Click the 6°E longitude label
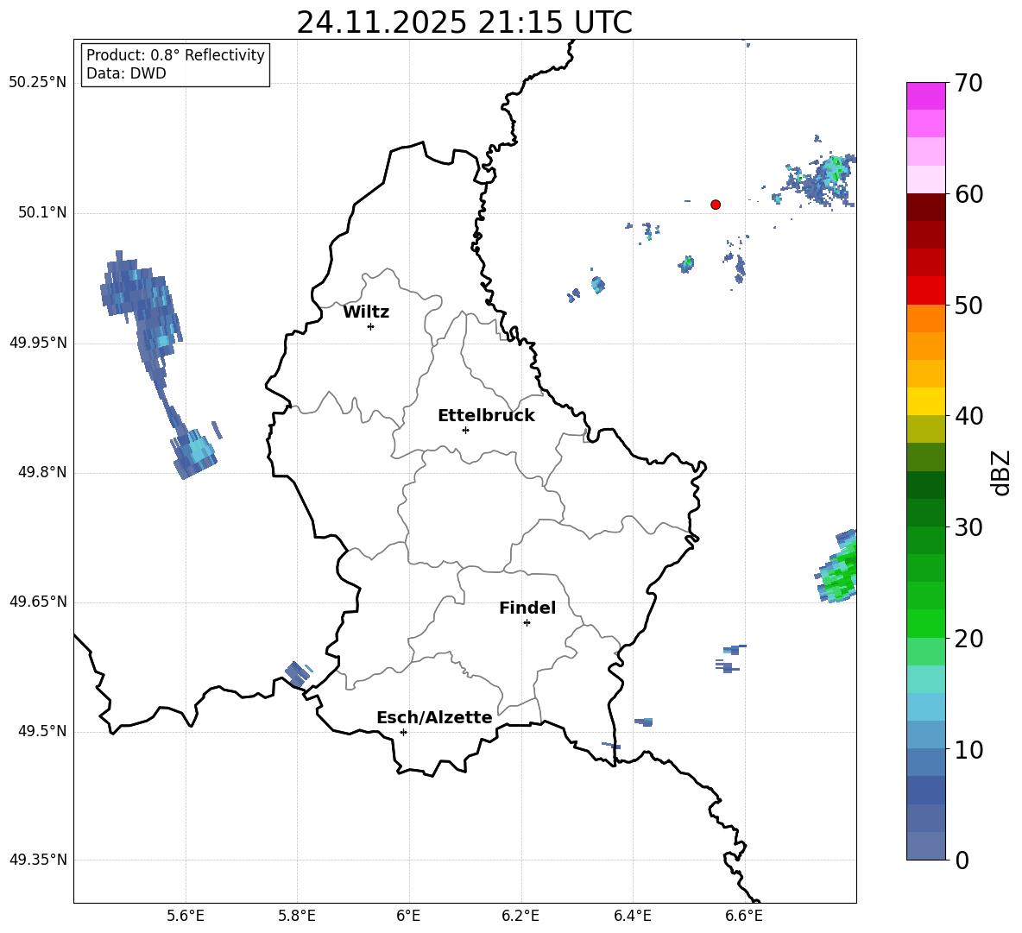1022x933 pixels. [408, 916]
